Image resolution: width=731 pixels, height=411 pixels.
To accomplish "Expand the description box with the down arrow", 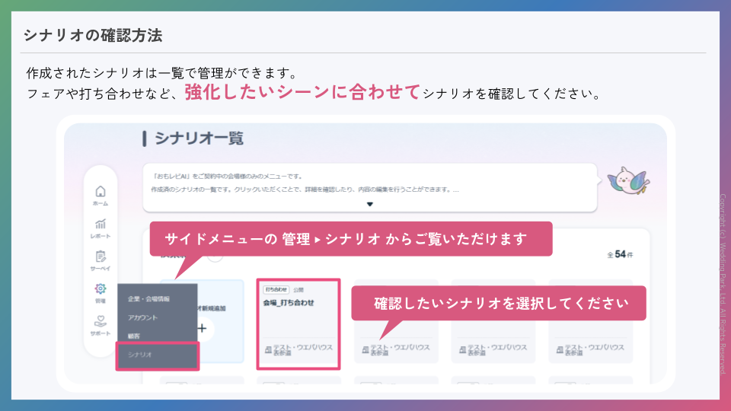I will (370, 204).
